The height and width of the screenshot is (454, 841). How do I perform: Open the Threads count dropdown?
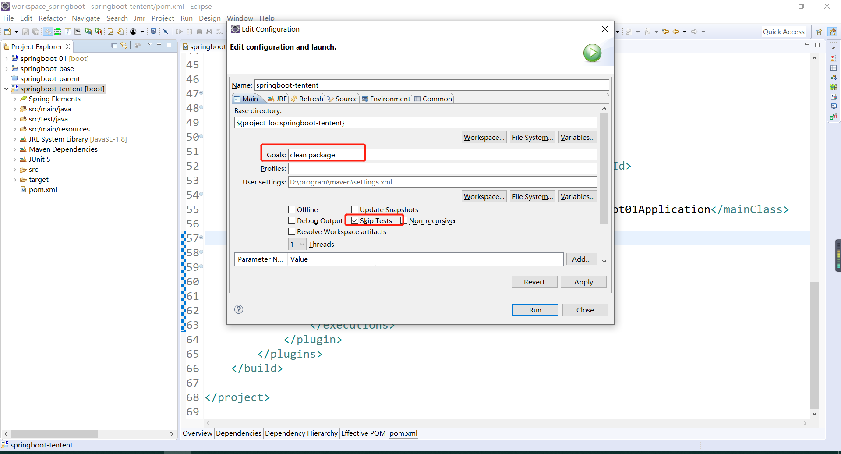[x=297, y=244]
